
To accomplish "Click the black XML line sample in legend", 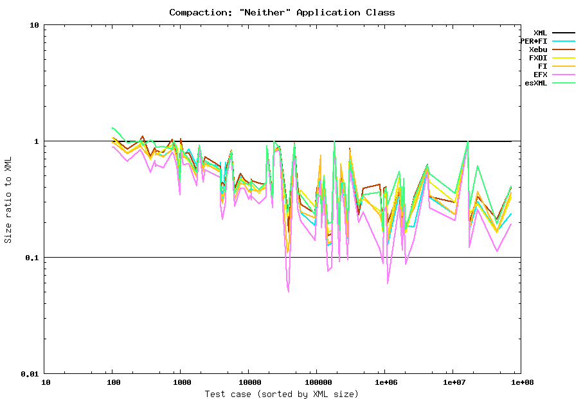I will pyautogui.click(x=564, y=33).
